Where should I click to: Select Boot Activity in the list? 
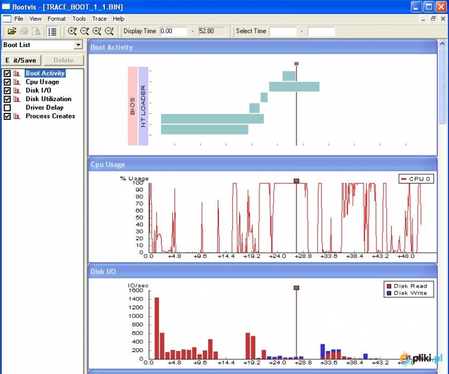pos(45,74)
